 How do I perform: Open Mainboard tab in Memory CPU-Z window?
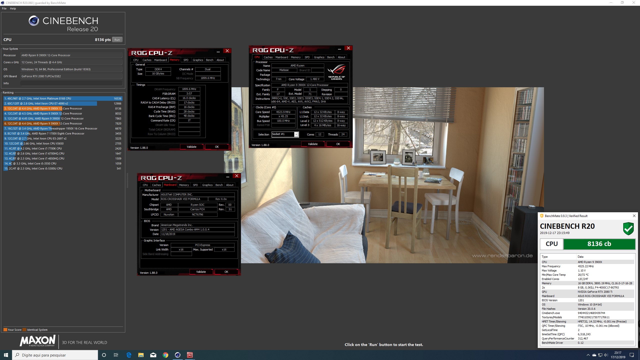coord(160,60)
